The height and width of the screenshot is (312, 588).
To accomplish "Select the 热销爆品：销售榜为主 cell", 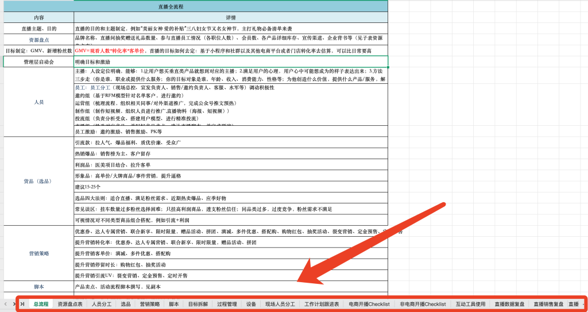I will 231,153.
